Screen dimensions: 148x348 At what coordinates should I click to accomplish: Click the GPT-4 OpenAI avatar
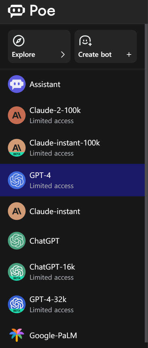point(17,180)
